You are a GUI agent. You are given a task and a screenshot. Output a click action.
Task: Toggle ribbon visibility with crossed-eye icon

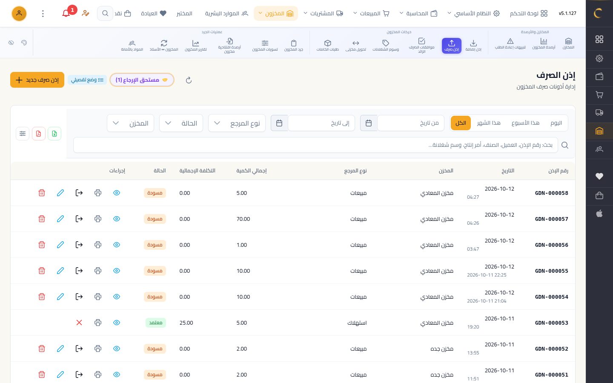click(x=11, y=43)
